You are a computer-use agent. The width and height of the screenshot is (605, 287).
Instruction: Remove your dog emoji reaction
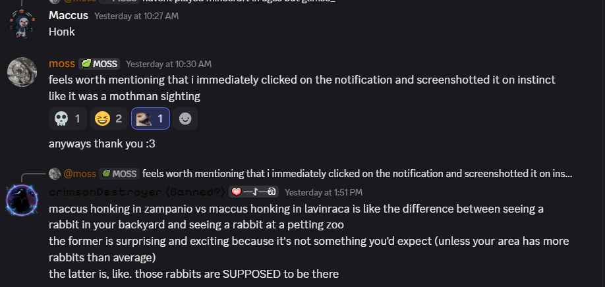pyautogui.click(x=150, y=119)
